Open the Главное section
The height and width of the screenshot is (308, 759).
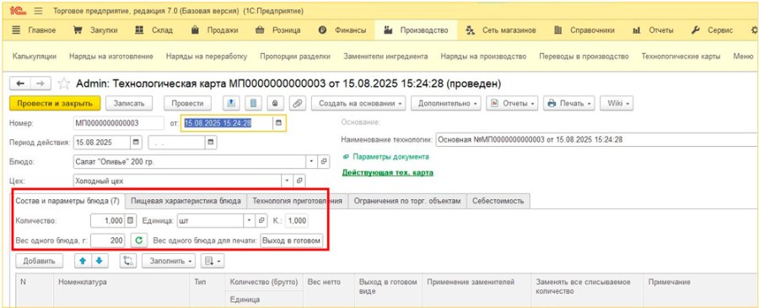(34, 30)
